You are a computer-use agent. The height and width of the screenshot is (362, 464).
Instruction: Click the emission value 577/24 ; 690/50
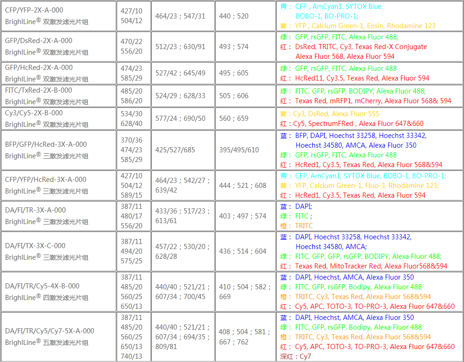click(x=180, y=119)
